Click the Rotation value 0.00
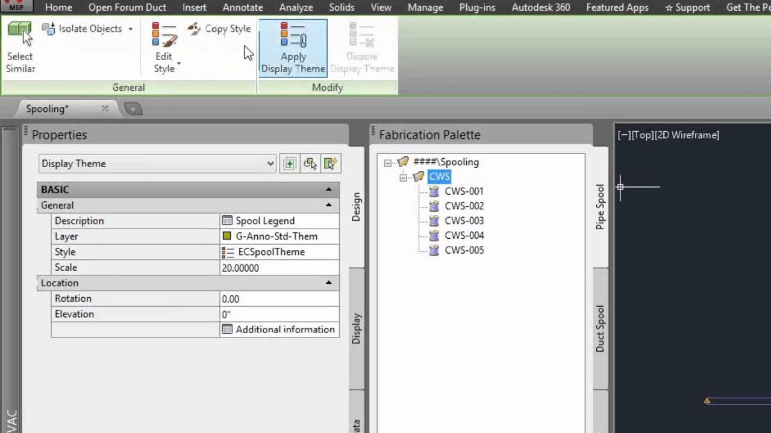The height and width of the screenshot is (433, 771). (x=279, y=299)
